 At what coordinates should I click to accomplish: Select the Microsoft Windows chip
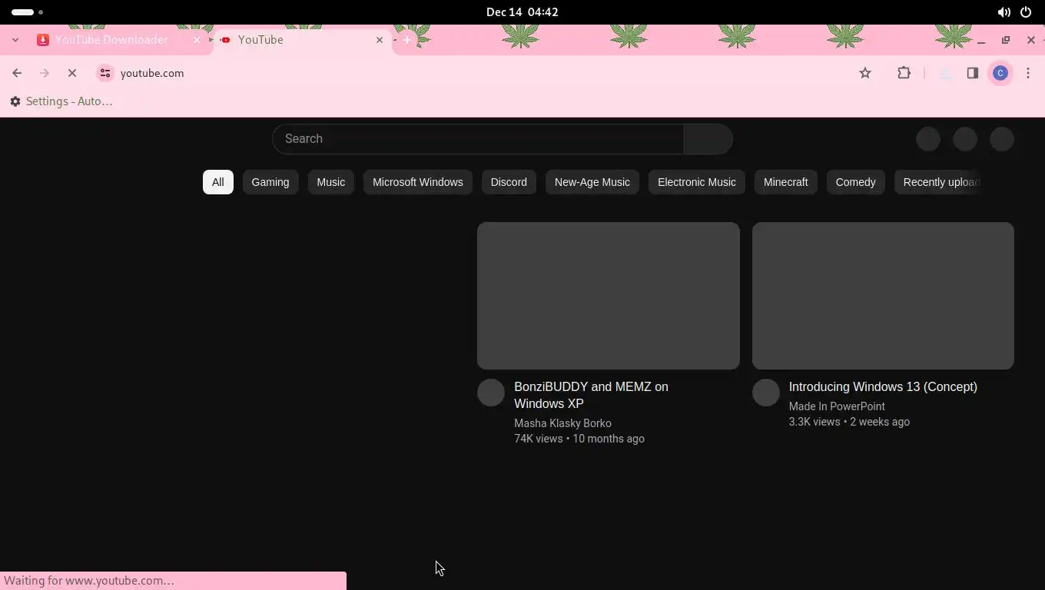418,182
